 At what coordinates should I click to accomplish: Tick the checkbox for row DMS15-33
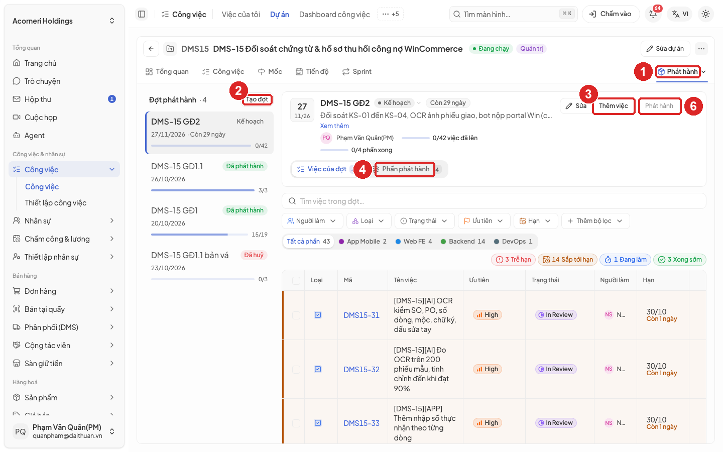296,423
